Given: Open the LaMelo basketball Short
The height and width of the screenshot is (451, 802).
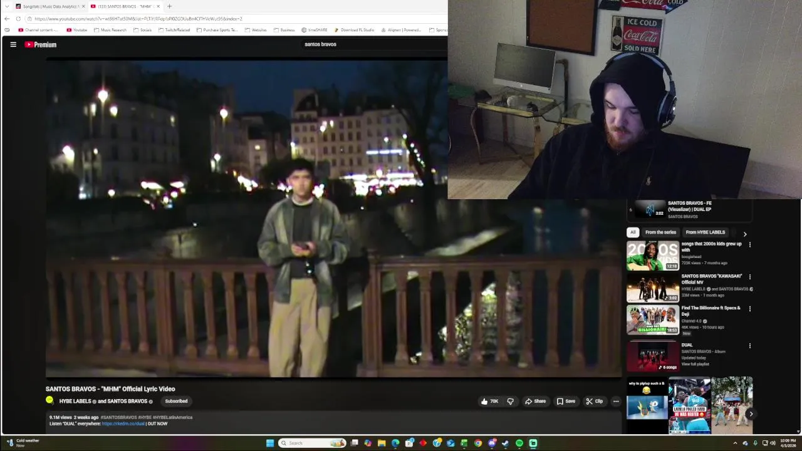Looking at the screenshot, I should (x=689, y=406).
